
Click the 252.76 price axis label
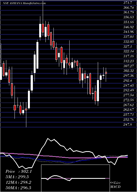[129, 119]
